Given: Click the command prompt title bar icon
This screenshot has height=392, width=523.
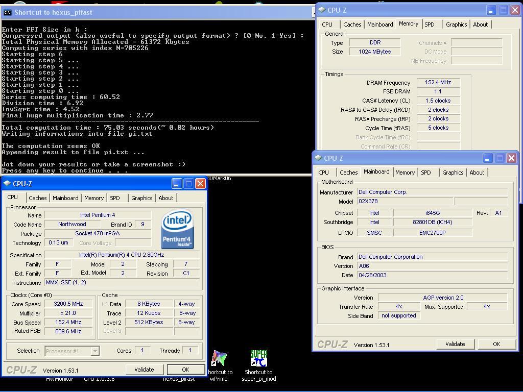Looking at the screenshot, I should [7, 13].
